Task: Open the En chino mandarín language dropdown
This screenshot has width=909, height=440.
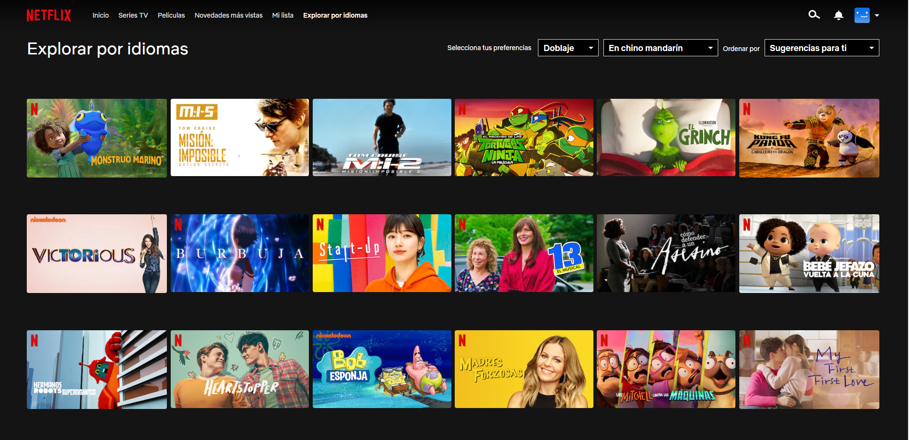Action: [x=660, y=48]
